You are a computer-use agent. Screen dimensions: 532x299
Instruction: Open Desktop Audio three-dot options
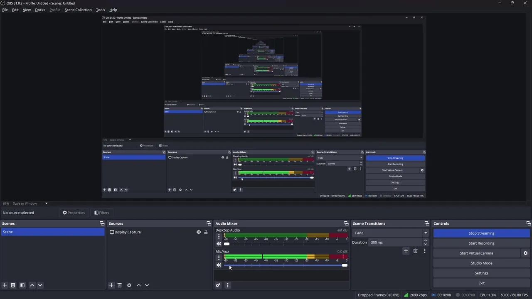tap(219, 236)
